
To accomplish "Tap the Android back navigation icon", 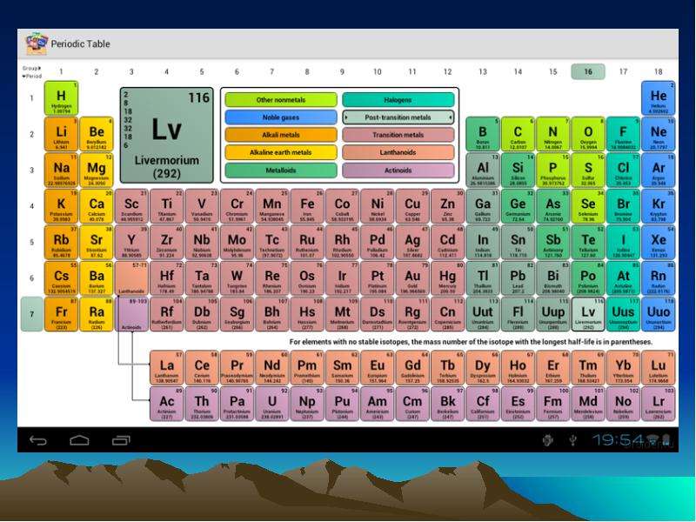I will (x=38, y=440).
